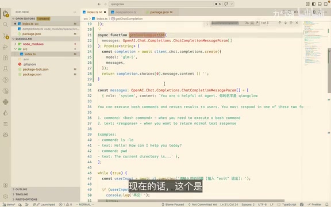
Task: Open the Testing flask view
Action: pyautogui.click(x=6, y=69)
